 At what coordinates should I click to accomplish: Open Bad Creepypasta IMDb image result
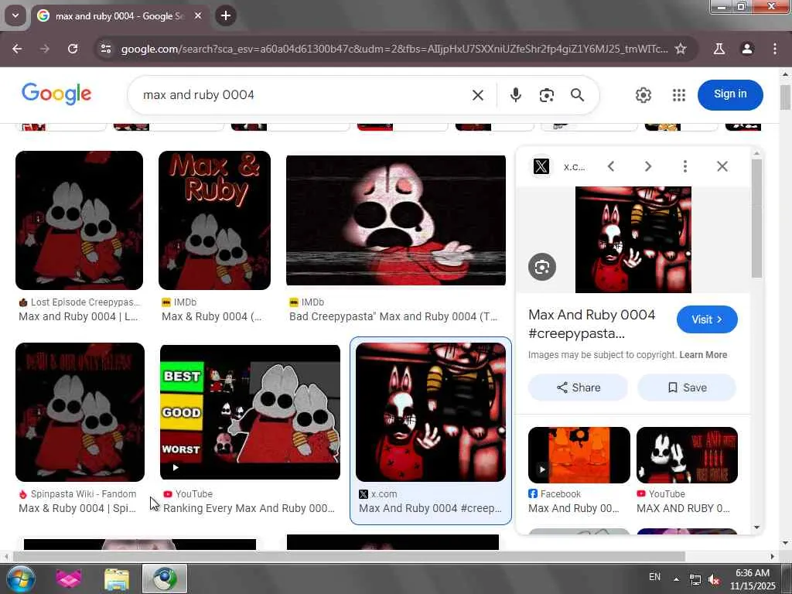coord(395,220)
